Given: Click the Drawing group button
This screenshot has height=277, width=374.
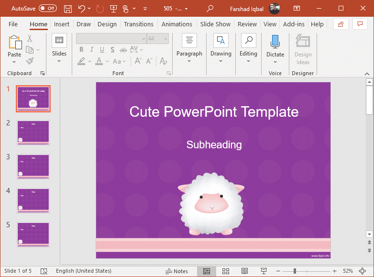Looking at the screenshot, I should [221, 48].
